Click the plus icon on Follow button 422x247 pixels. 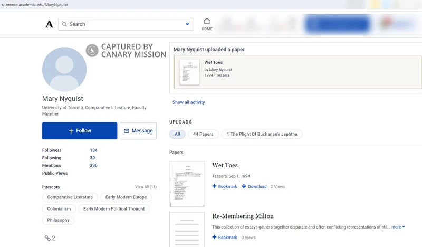(x=71, y=131)
